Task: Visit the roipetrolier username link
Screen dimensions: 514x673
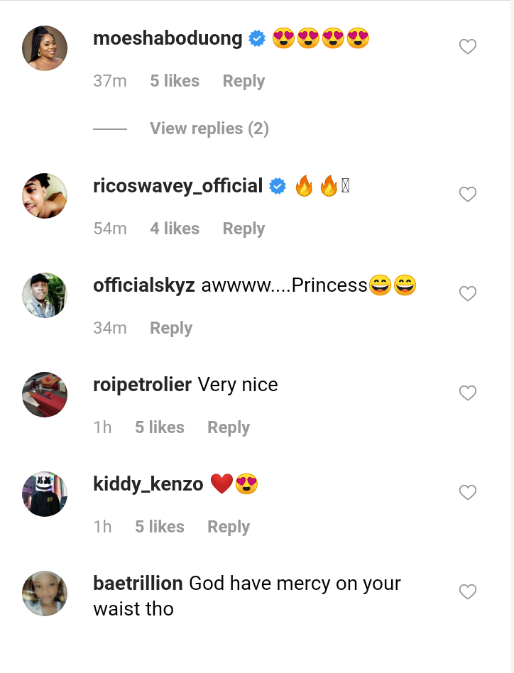Action: [142, 385]
